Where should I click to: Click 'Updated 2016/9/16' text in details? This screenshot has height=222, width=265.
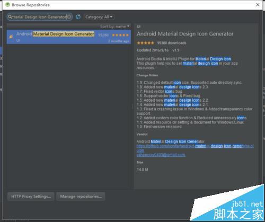pos(153,50)
